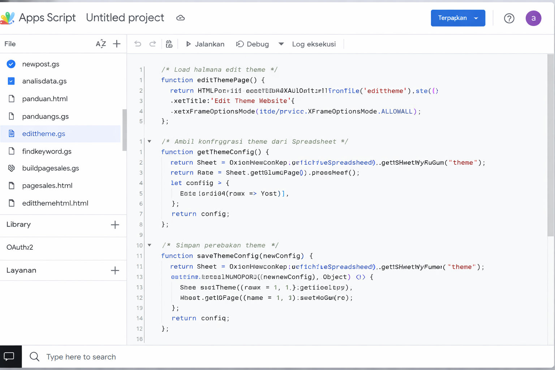Click the undo arrow in toolbar
Viewport: 555px width, 370px height.
point(138,44)
